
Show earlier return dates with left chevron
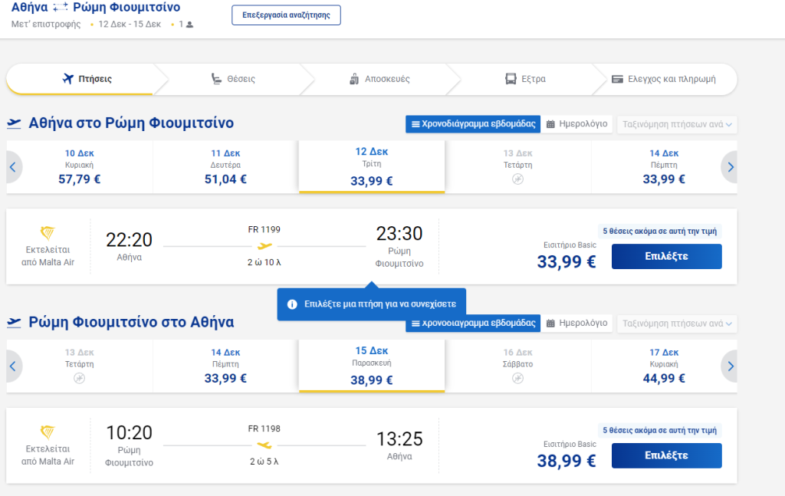point(14,366)
